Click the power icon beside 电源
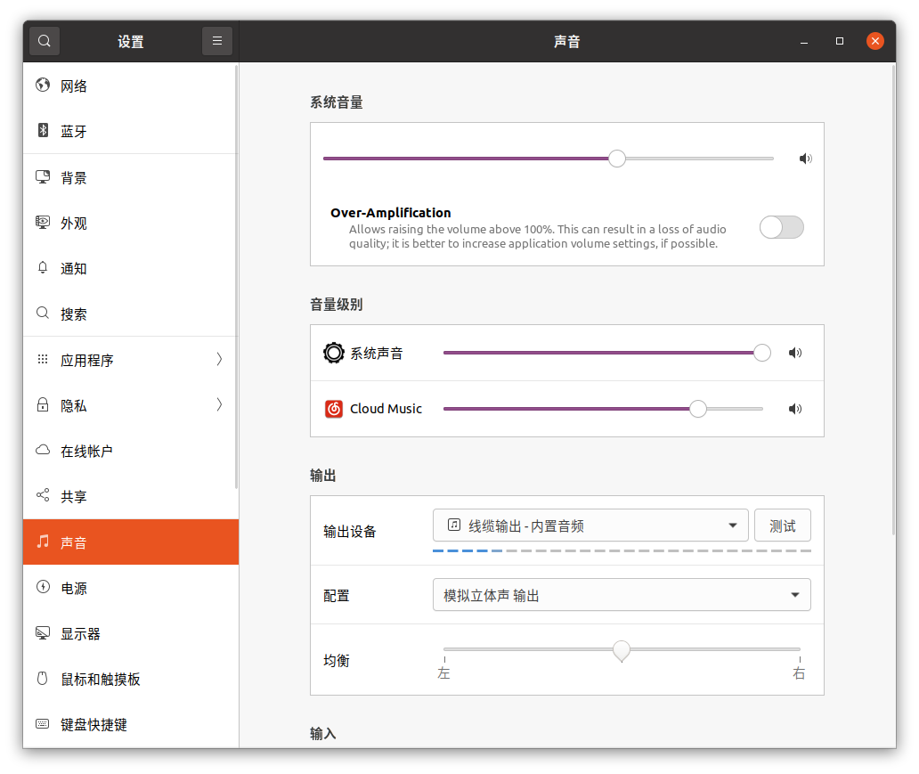 (43, 587)
